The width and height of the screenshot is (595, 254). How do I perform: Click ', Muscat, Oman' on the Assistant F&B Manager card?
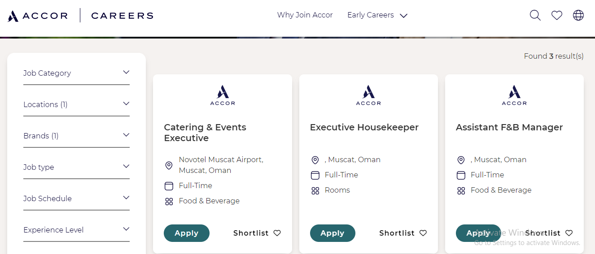coord(499,160)
